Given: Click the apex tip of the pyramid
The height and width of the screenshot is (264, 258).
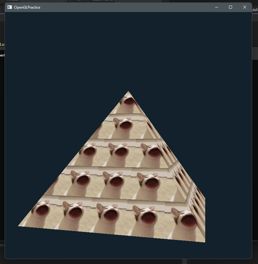Looking at the screenshot, I should point(128,92).
